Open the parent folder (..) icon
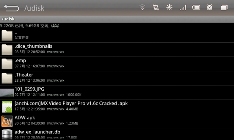234x140 pixels. click(x=7, y=35)
